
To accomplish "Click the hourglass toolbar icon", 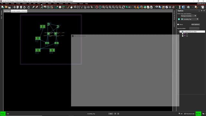I will [x=180, y=7].
